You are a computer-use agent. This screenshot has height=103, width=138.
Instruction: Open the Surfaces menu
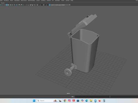43,1
